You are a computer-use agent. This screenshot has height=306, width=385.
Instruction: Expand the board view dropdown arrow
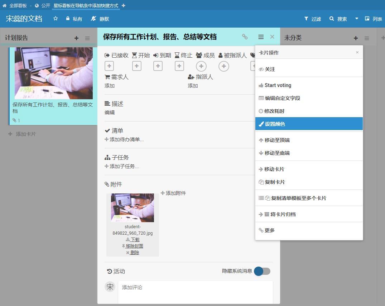(356, 19)
